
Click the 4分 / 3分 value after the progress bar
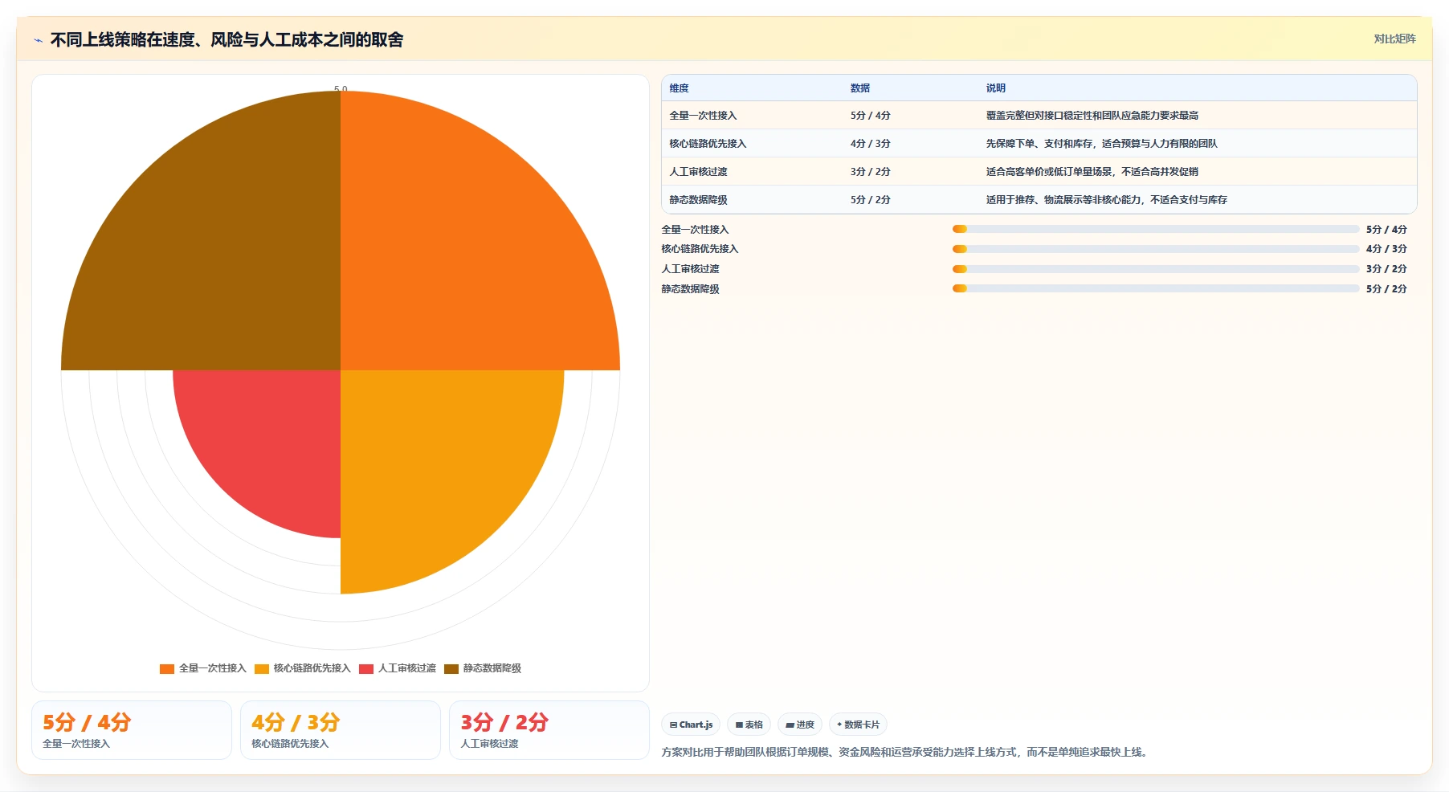(x=1386, y=249)
